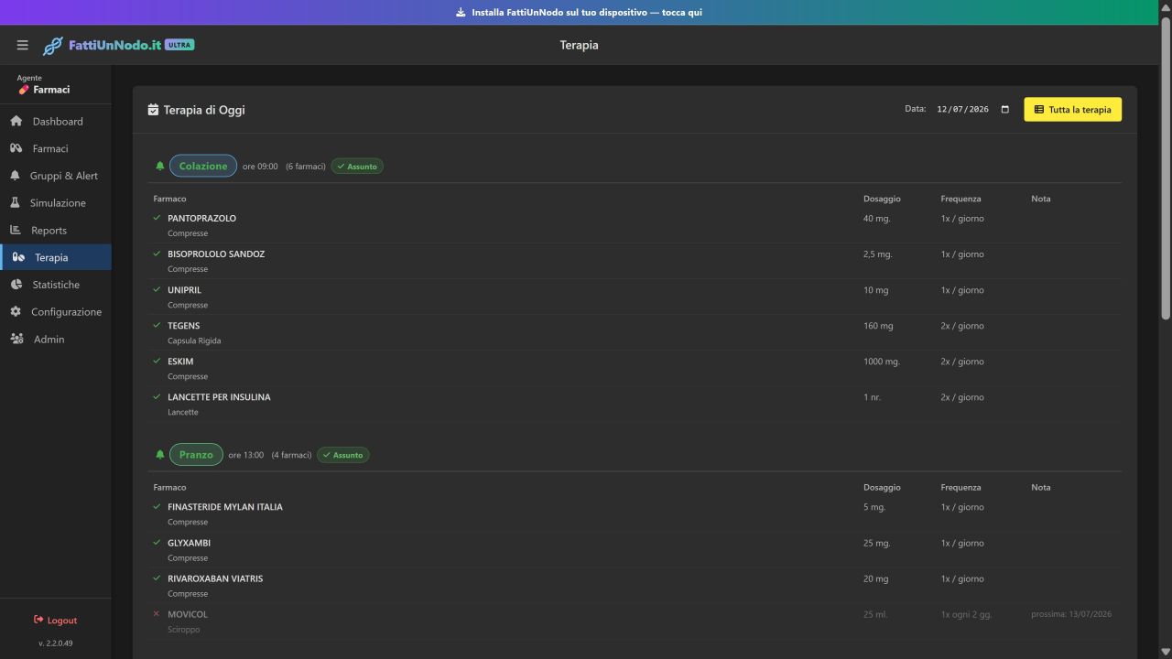Click the Dashboard home icon
This screenshot has height=659, width=1172.
click(16, 121)
